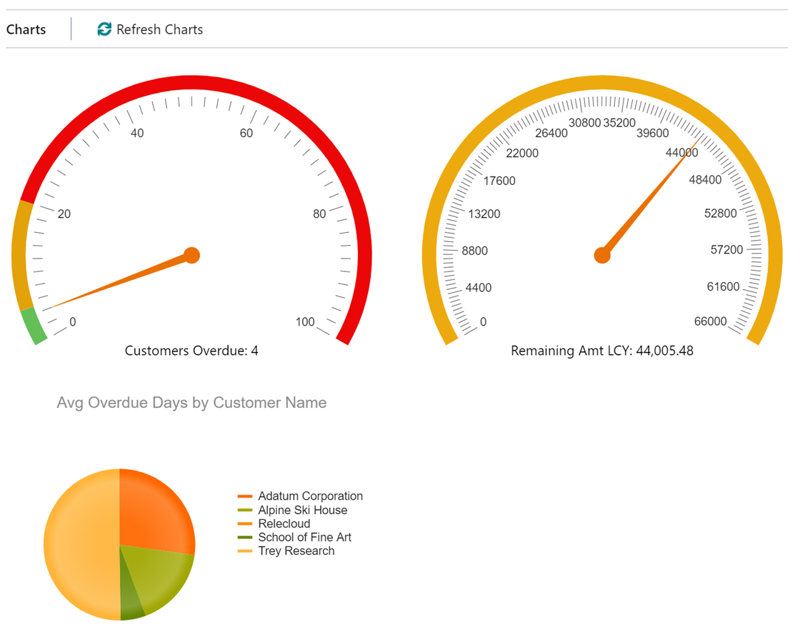The height and width of the screenshot is (627, 800).
Task: Click the Avg Overdue Days chart title
Action: click(191, 403)
